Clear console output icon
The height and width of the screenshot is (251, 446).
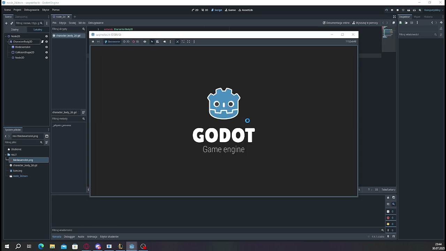click(x=388, y=197)
